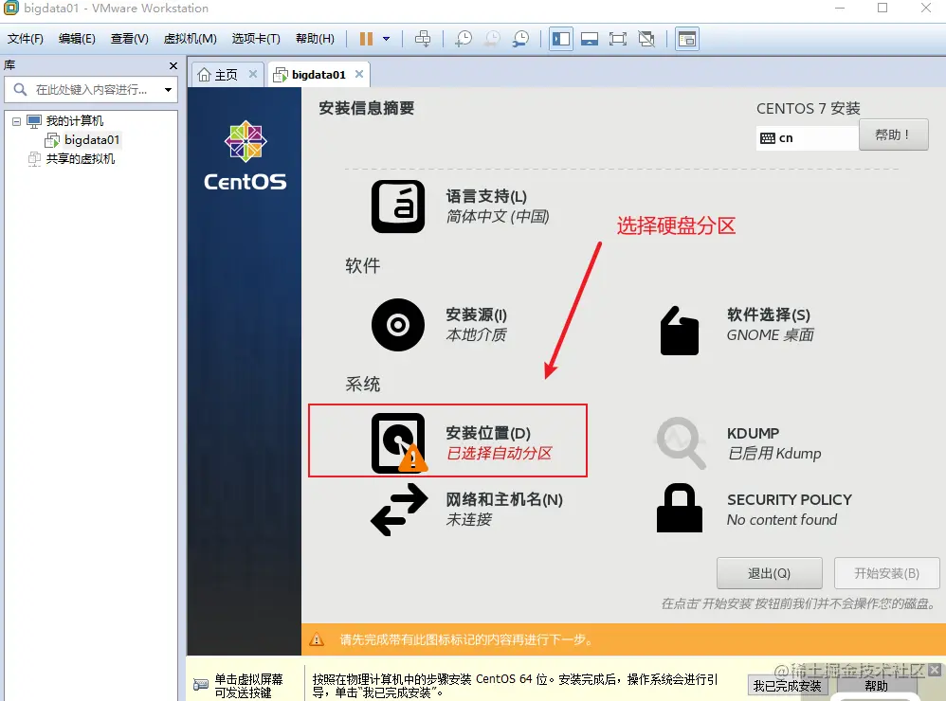
Task: Close the bigdata01 tab
Action: point(359,74)
